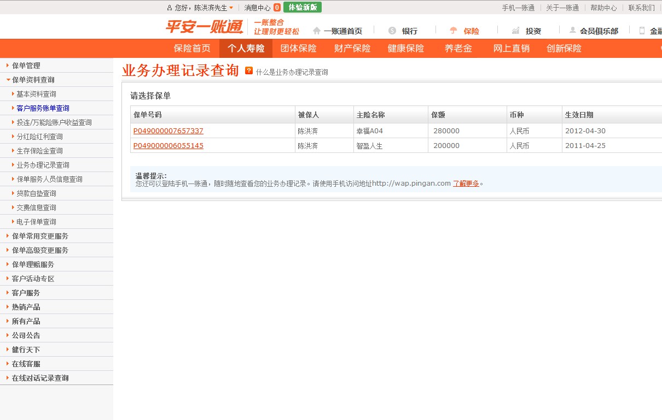
Task: Collapse the 保单资料查询 sidebar section
Action: [x=33, y=80]
